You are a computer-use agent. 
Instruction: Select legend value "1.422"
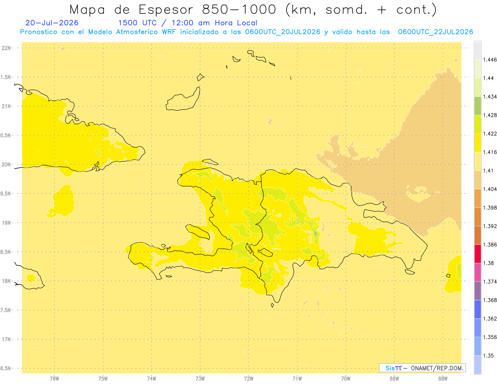[490, 134]
